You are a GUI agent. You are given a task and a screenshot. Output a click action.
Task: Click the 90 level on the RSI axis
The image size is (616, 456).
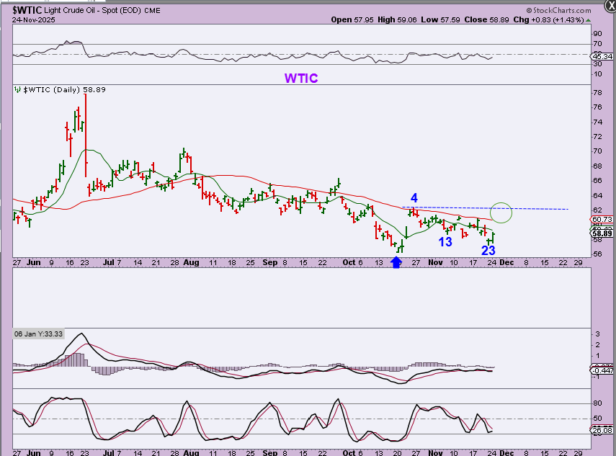tap(597, 34)
